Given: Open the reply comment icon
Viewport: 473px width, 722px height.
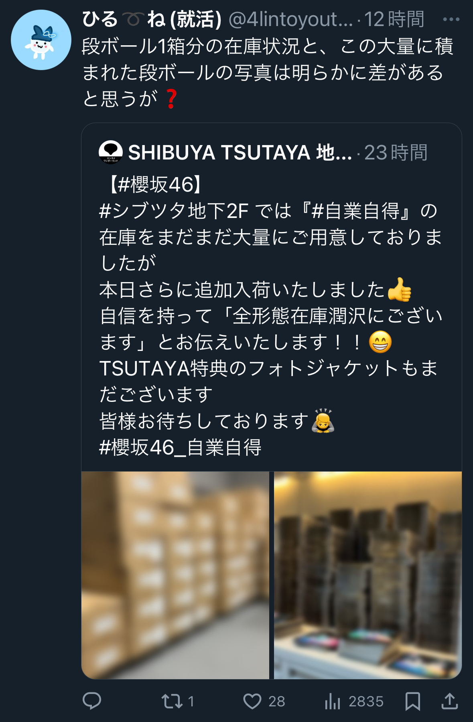Looking at the screenshot, I should click(92, 701).
